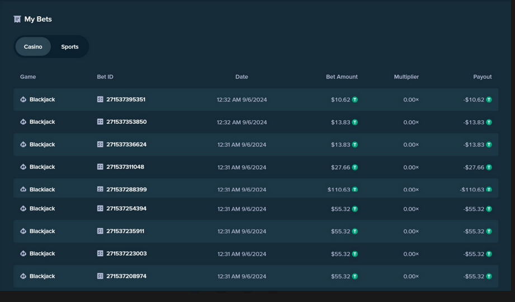
Task: Click Tether coin icon beside -$110.63 payout
Action: coord(489,190)
